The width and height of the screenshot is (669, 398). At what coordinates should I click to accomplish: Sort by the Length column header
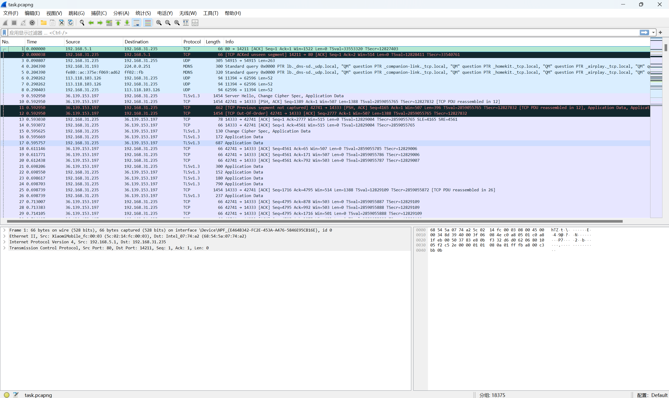click(214, 42)
